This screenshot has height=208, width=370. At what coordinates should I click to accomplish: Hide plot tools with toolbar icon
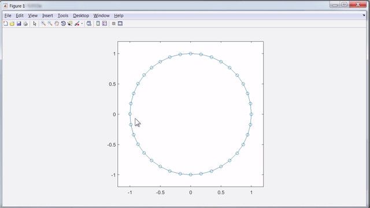point(113,24)
